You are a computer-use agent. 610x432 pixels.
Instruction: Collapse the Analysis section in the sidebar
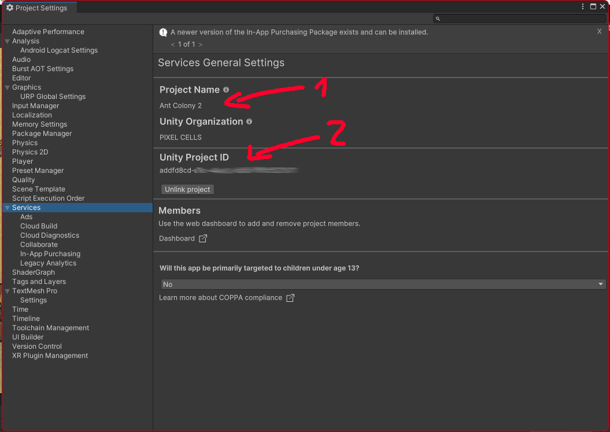6,40
